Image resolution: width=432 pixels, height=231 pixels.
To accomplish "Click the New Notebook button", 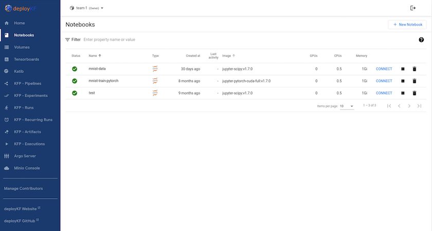I will [x=407, y=25].
